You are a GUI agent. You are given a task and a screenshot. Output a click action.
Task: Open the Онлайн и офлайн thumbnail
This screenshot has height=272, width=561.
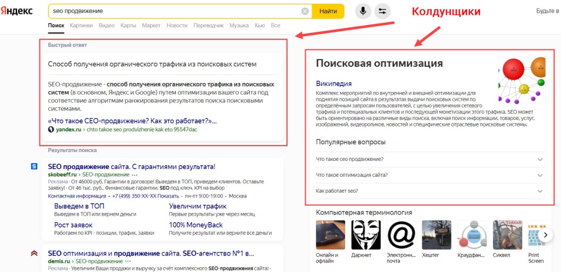tap(330, 234)
